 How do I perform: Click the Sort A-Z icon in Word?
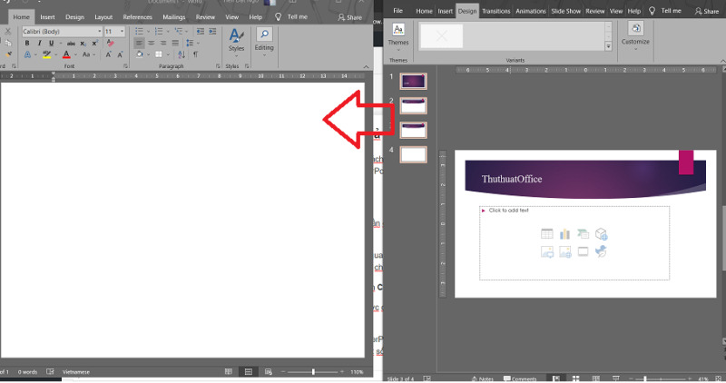click(x=181, y=54)
